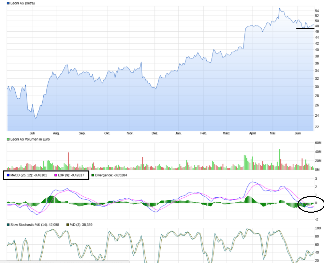Click 'Slow Stochastic %K (14): 42,058' text

tap(35, 225)
